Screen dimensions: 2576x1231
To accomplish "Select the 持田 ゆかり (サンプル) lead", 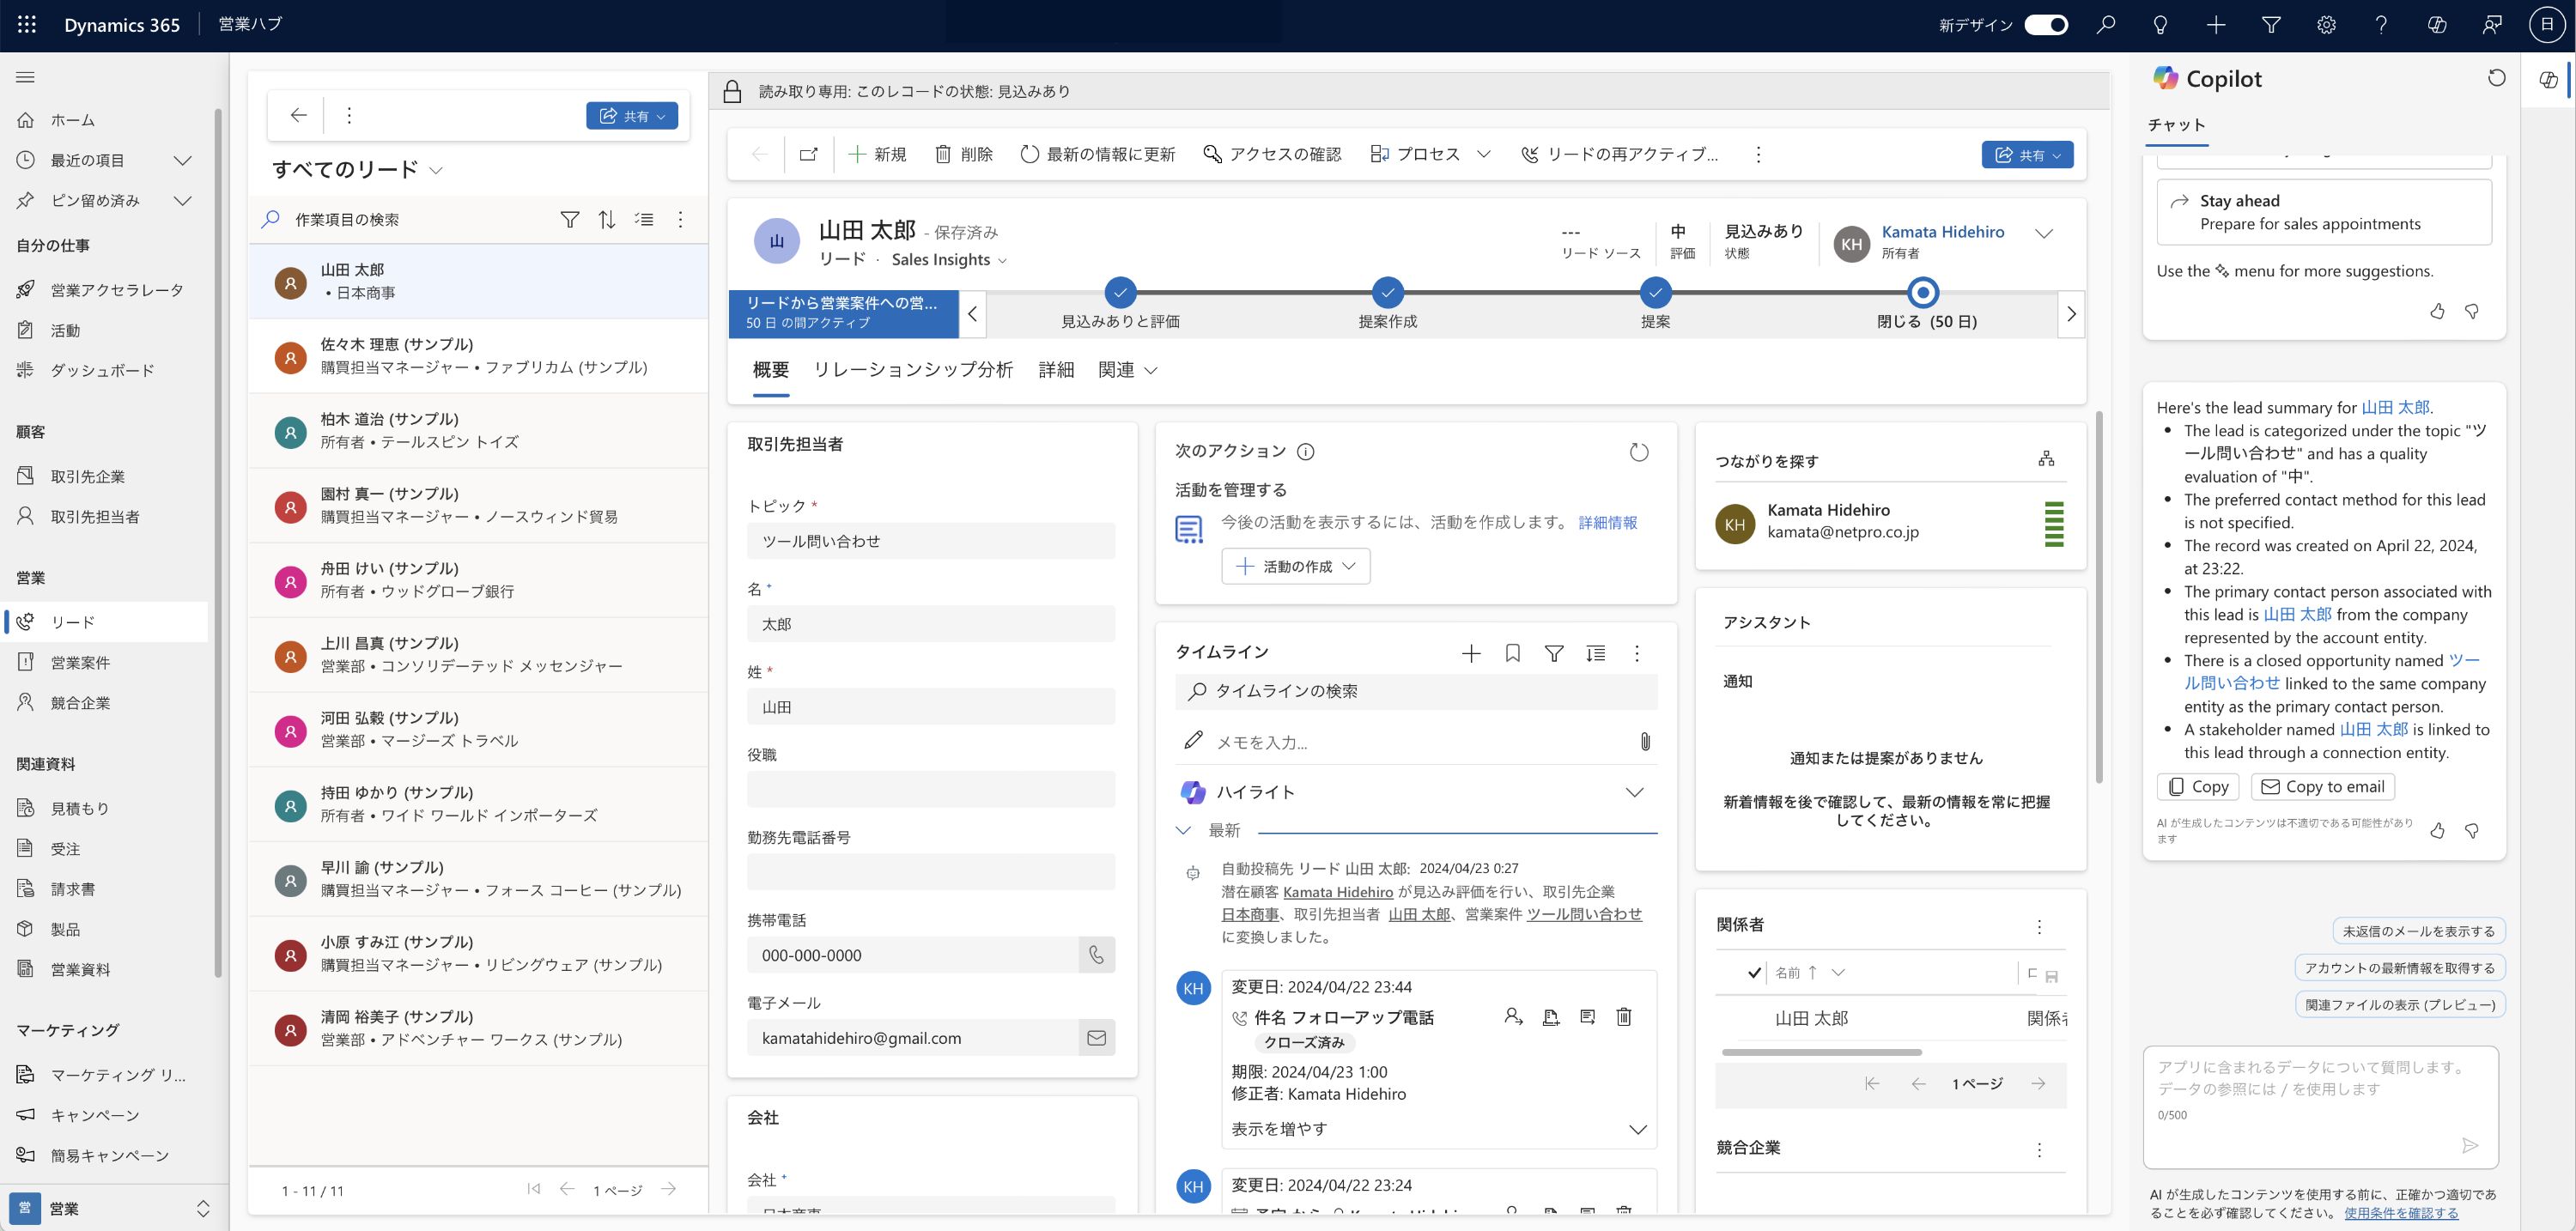I will tap(478, 804).
